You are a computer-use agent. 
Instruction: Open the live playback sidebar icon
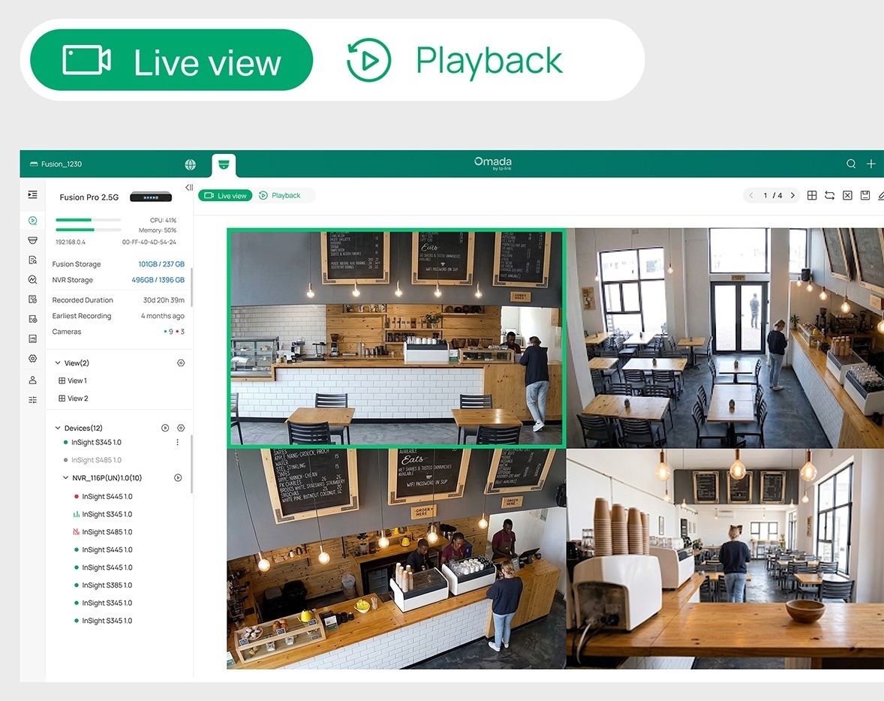(x=33, y=221)
